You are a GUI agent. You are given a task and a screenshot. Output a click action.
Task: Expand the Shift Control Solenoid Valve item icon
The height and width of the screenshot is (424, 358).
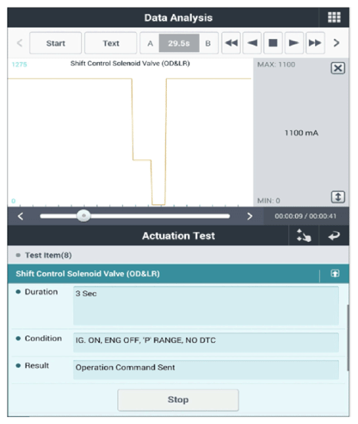point(335,273)
